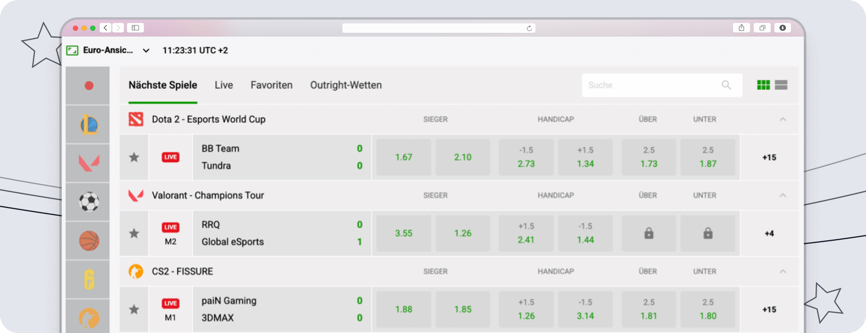This screenshot has width=866, height=333.
Task: Click the CS2 logo beside FISSURE
Action: point(136,272)
